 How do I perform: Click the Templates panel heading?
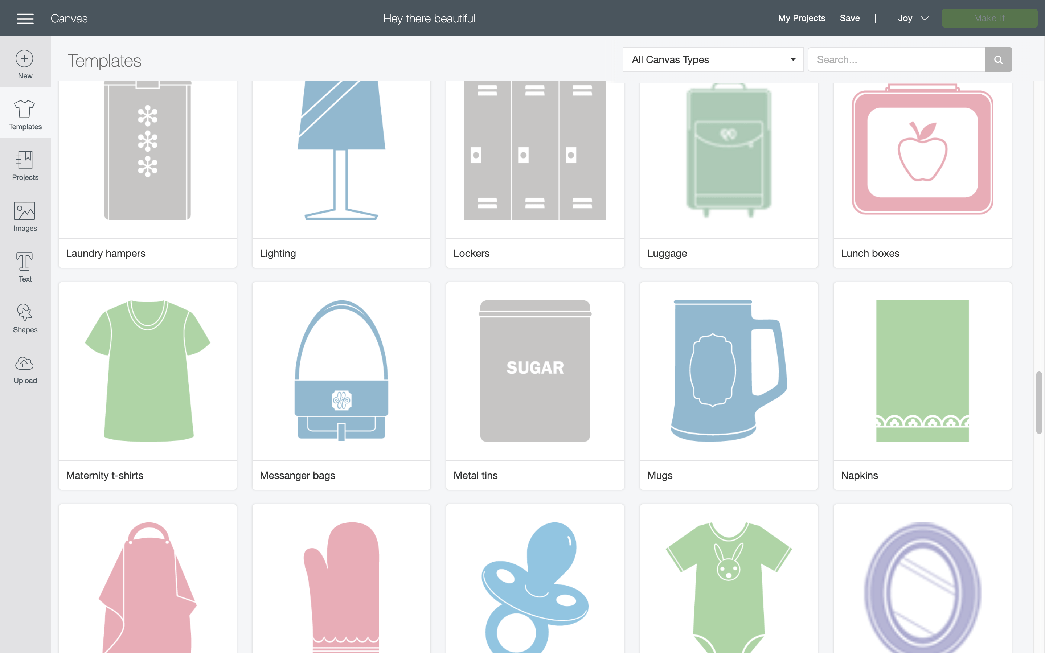point(104,61)
